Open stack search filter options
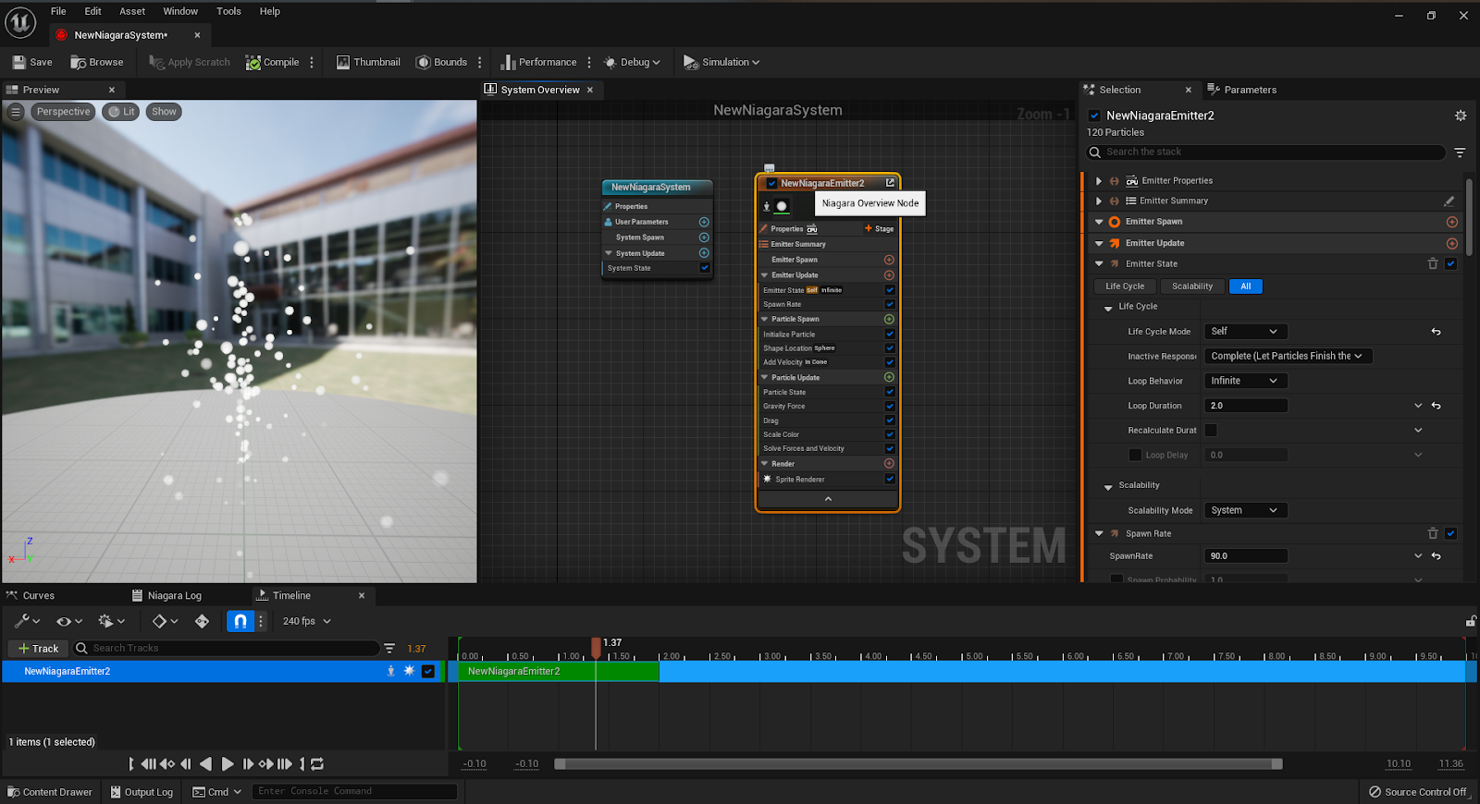 [x=1460, y=152]
